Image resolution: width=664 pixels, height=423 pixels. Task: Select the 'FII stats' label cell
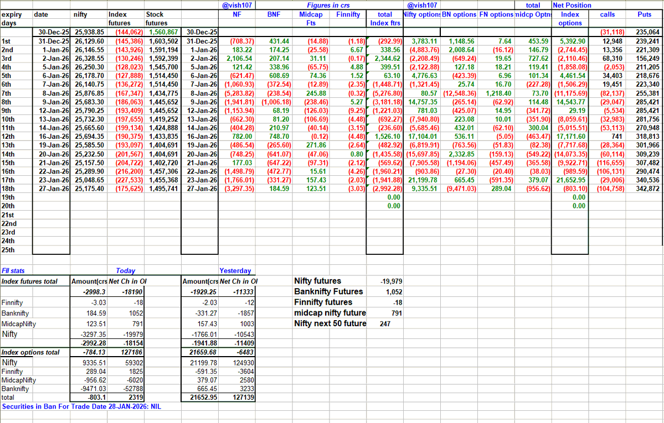tap(13, 271)
